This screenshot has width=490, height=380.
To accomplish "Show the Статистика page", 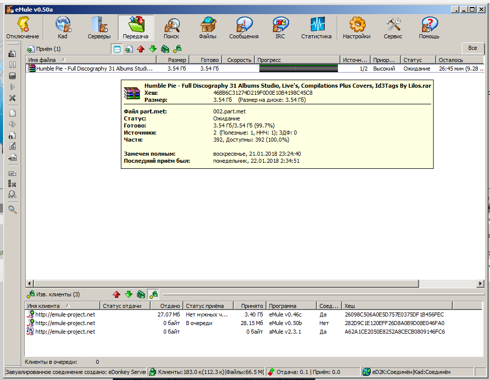I will (x=316, y=28).
